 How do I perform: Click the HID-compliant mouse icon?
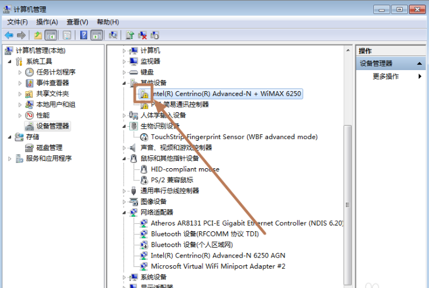pos(144,169)
